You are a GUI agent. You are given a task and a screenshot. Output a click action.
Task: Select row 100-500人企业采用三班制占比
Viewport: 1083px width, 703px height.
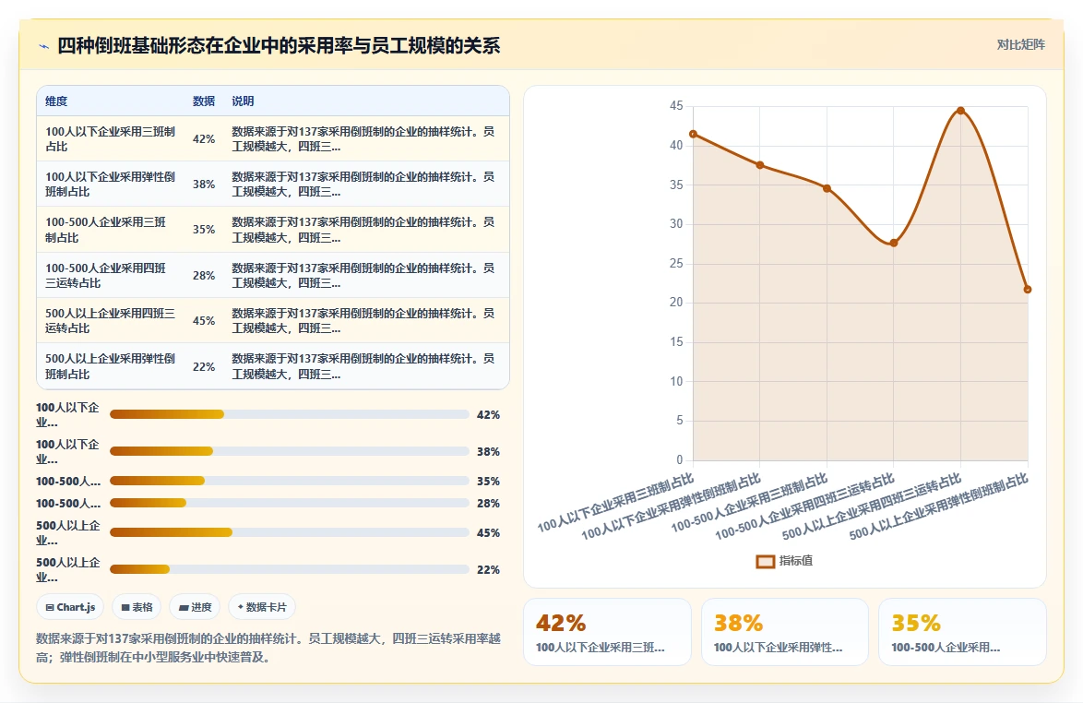[273, 230]
